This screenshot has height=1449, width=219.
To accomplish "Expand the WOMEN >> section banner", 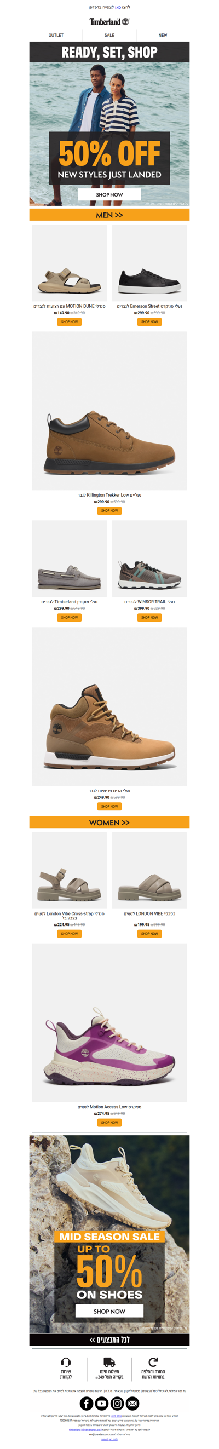I will pos(109,822).
